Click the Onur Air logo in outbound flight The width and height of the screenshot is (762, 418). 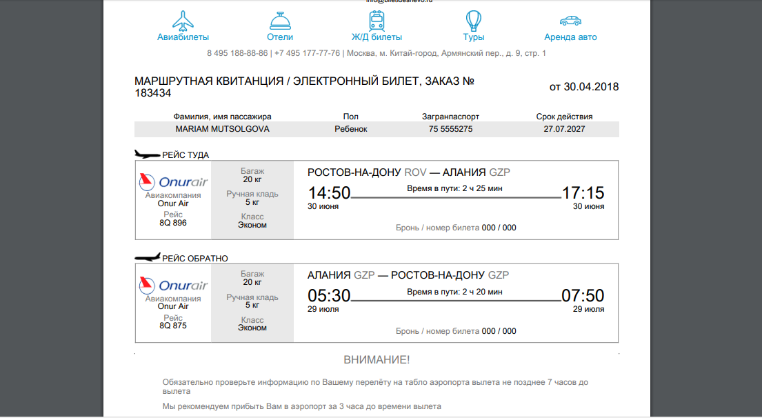pyautogui.click(x=173, y=182)
